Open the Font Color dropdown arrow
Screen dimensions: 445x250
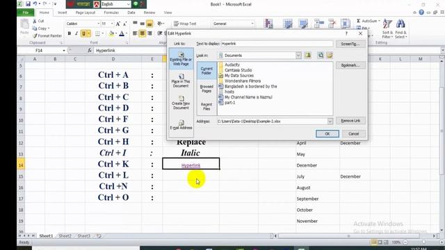127,33
